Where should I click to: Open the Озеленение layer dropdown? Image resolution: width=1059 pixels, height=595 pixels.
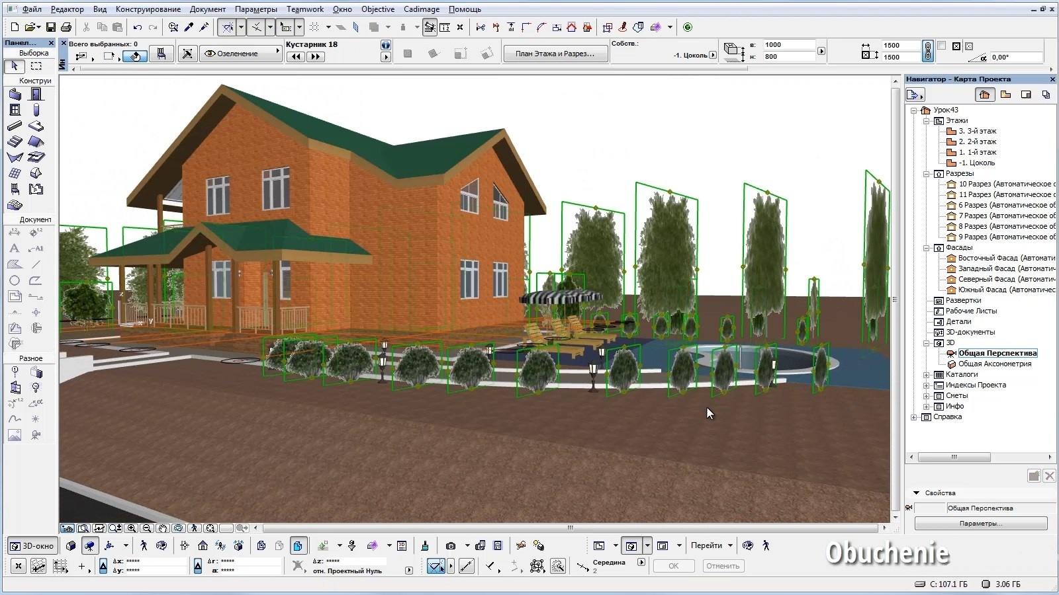click(x=241, y=54)
